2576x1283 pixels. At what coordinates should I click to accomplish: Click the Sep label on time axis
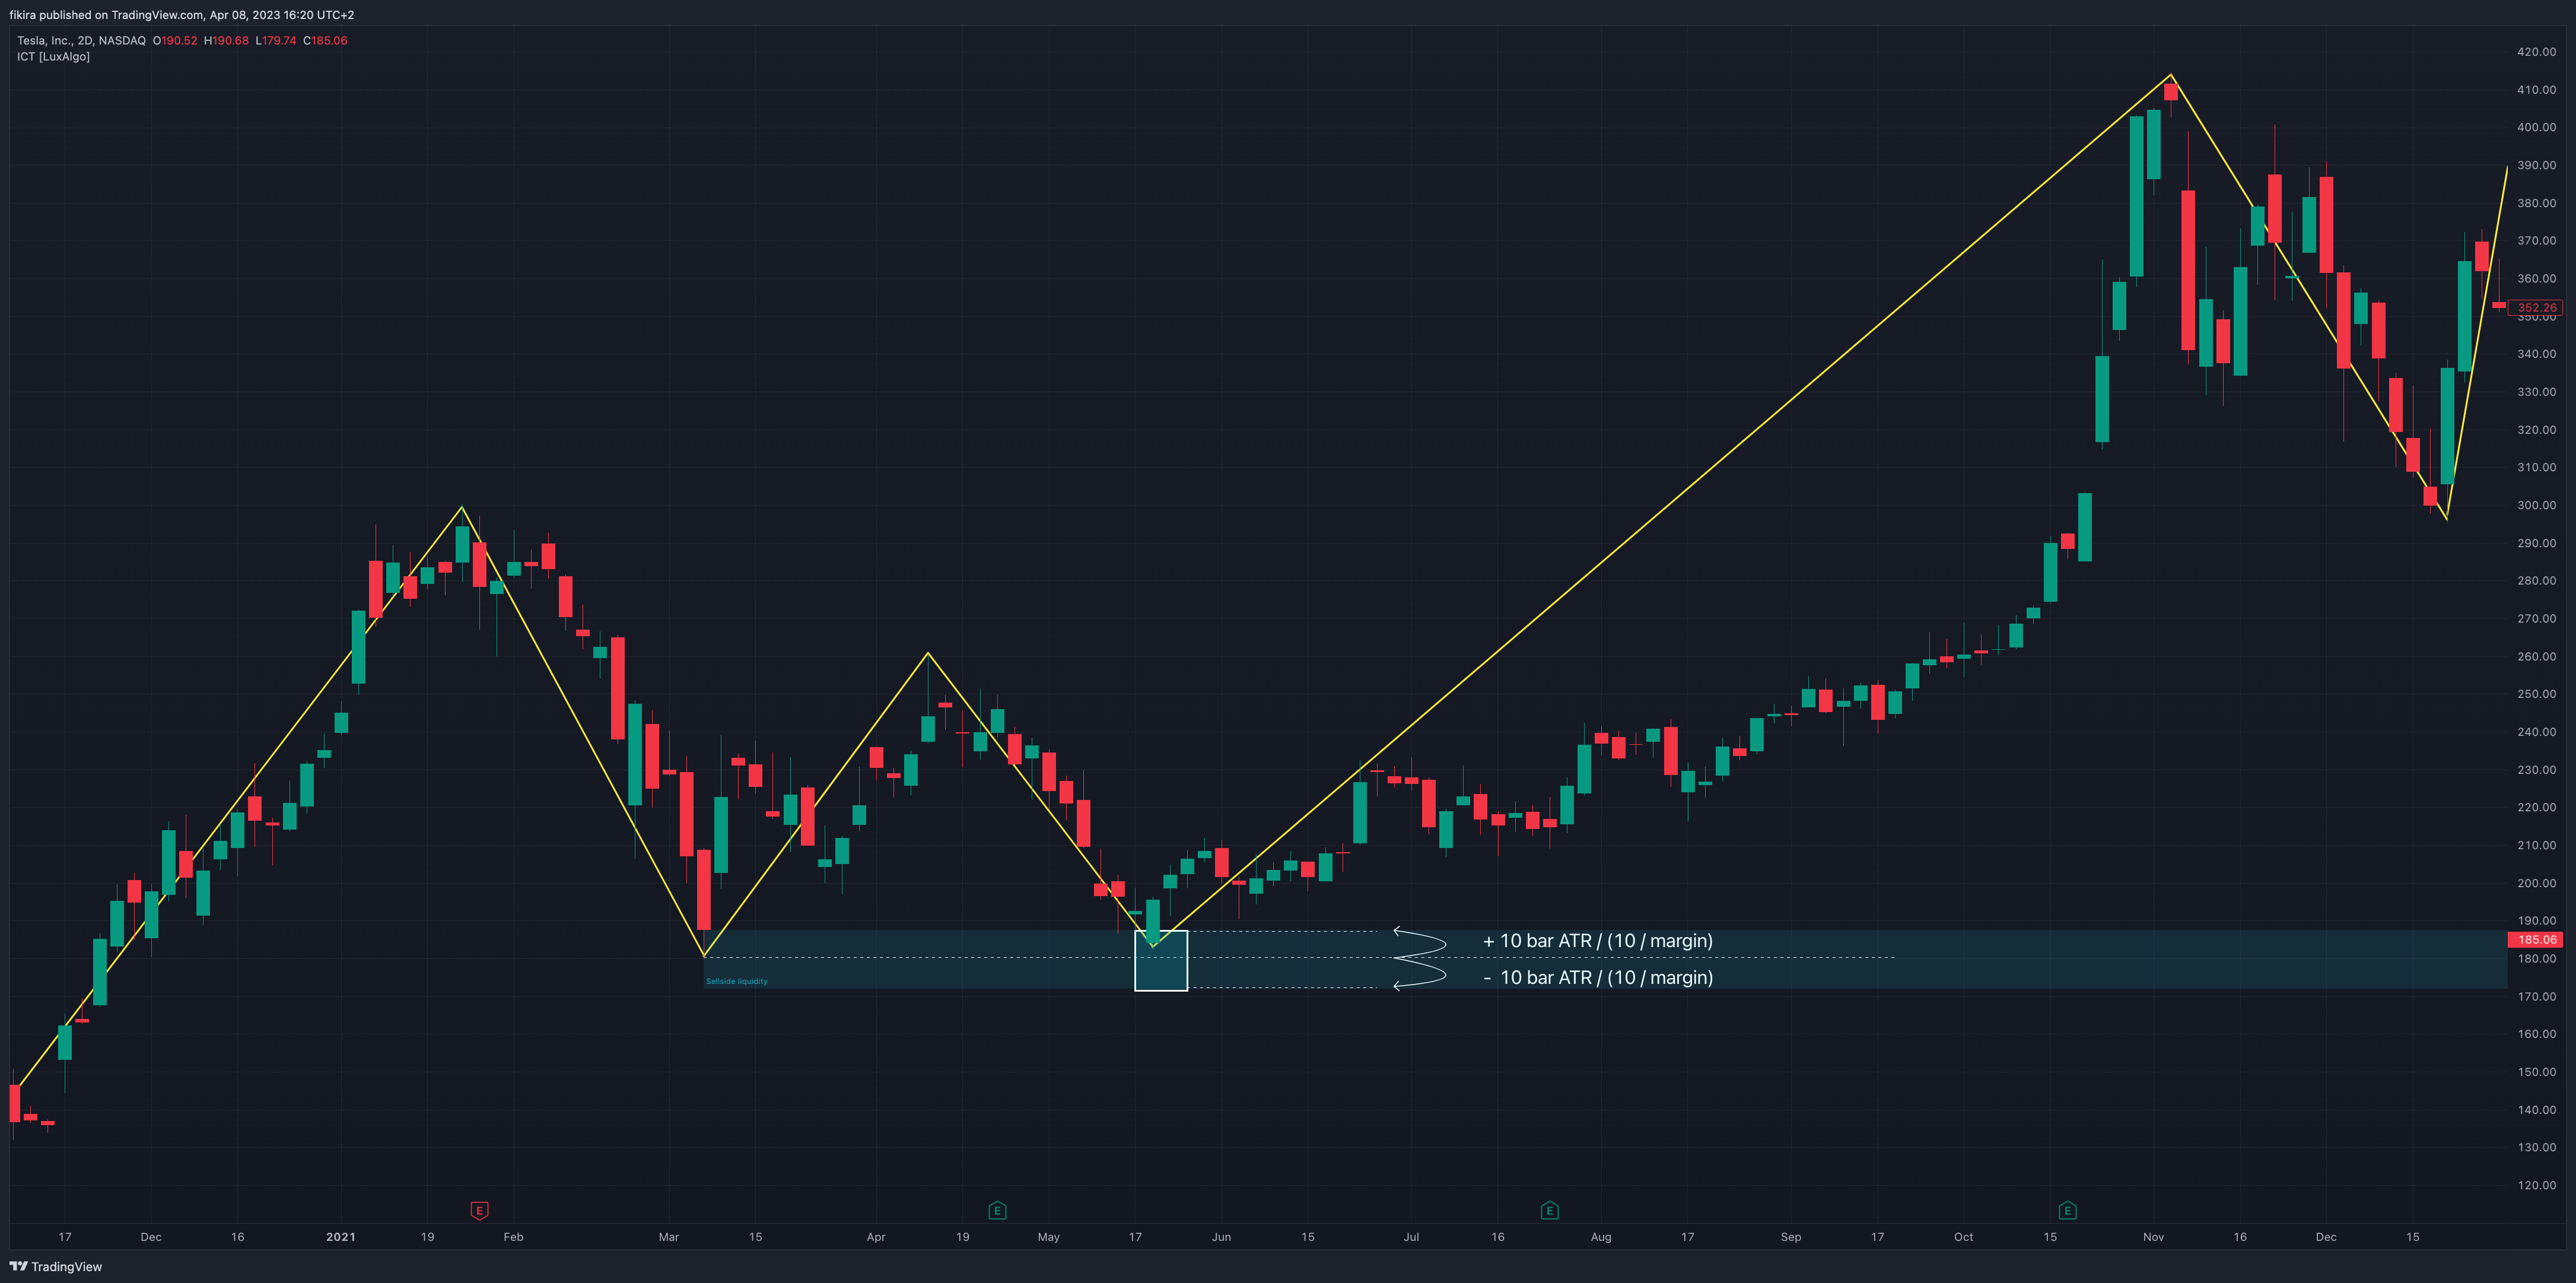[1791, 1237]
